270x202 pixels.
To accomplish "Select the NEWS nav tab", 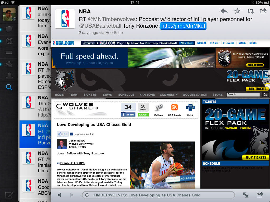I will tap(108, 95).
